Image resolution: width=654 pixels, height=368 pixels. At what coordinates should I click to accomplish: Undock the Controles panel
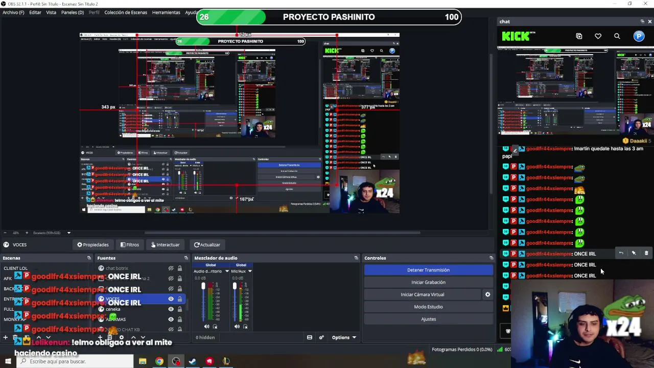[x=493, y=258]
